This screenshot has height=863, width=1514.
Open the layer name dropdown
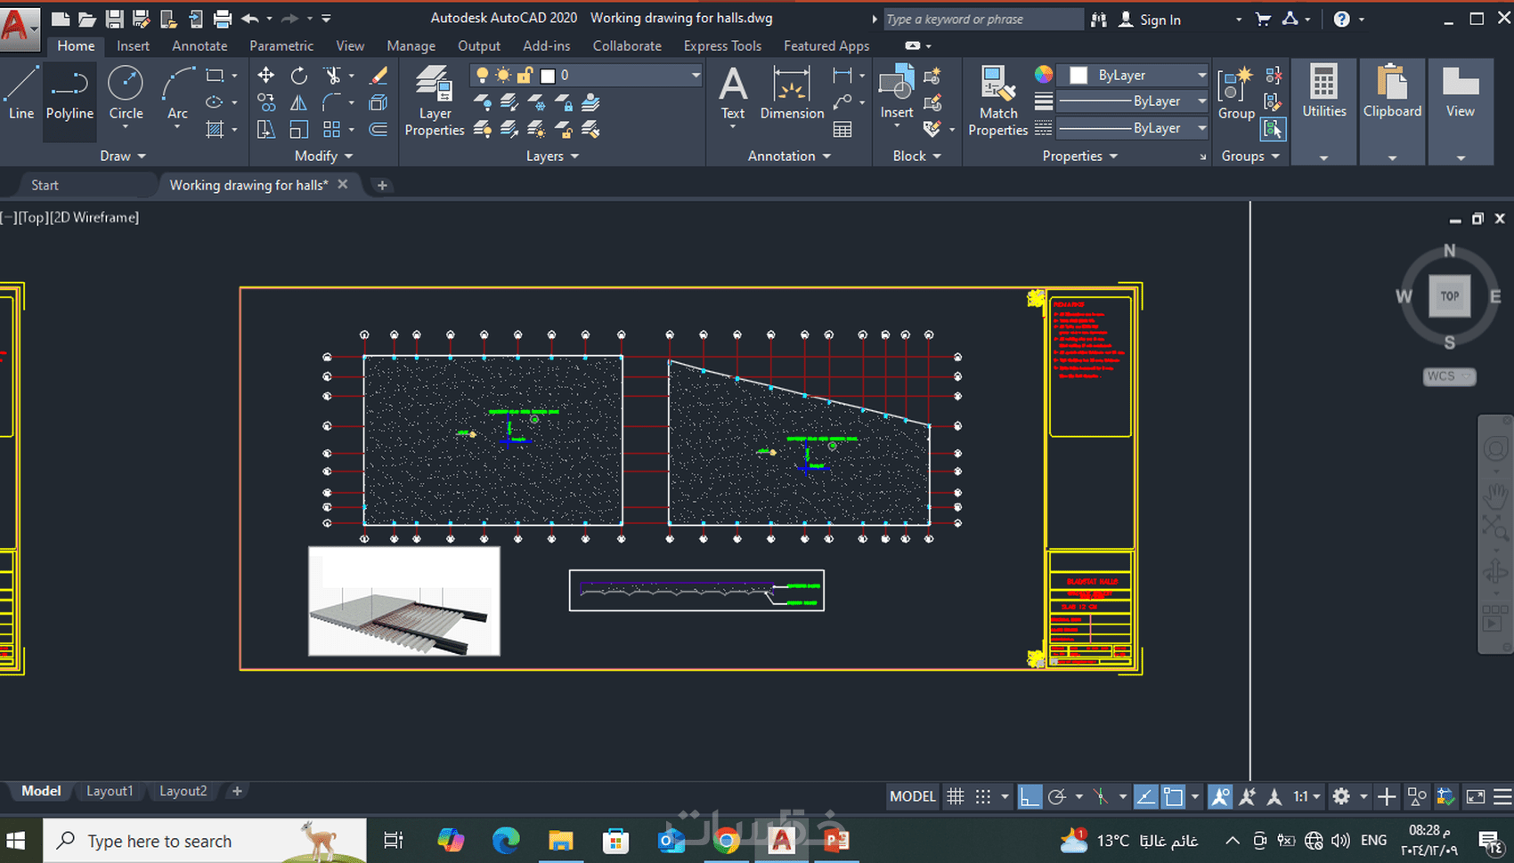[x=695, y=76]
